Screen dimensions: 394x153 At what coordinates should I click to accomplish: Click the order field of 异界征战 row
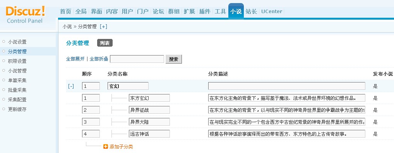91,110
